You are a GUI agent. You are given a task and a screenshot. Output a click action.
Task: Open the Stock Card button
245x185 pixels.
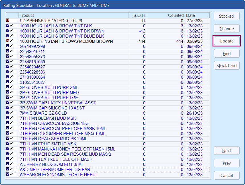(x=226, y=66)
